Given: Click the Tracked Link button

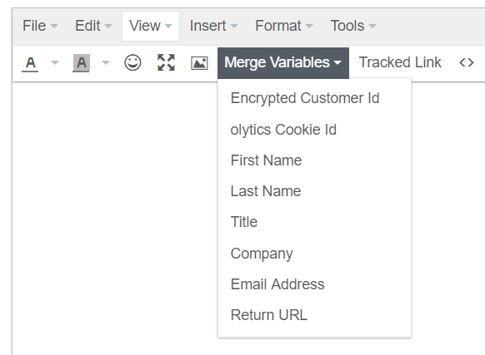Looking at the screenshot, I should (x=400, y=62).
